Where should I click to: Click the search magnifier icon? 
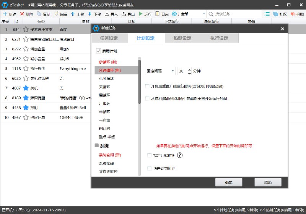point(211,14)
